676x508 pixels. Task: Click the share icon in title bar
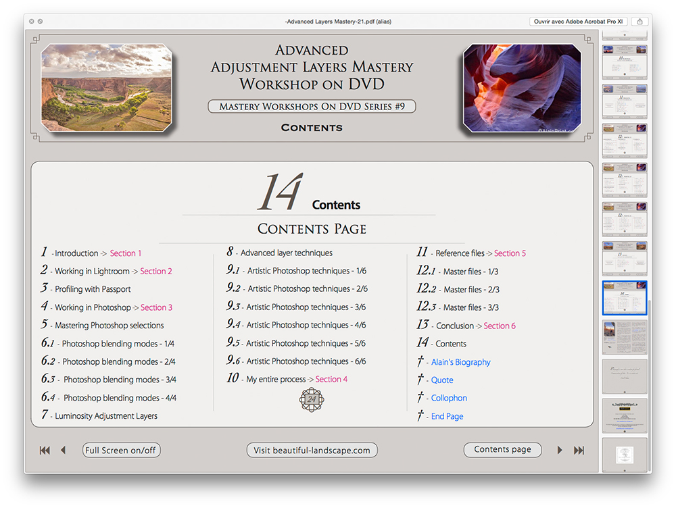pos(639,21)
